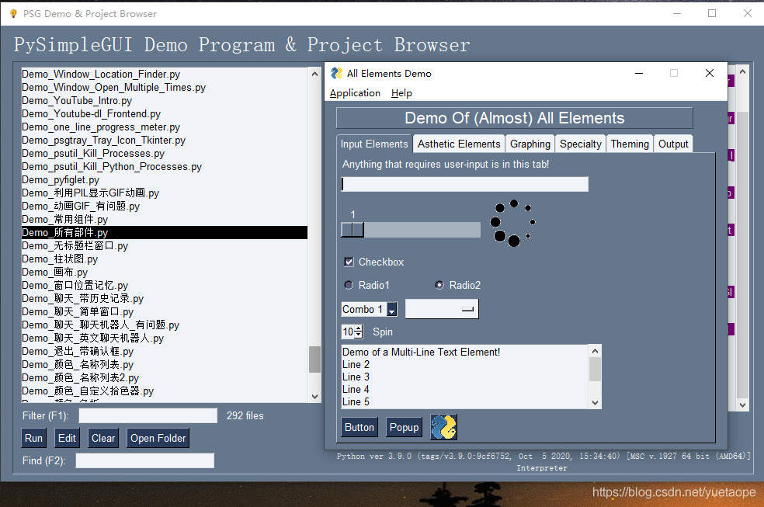Select Demo_柱状图.py file

(x=164, y=259)
